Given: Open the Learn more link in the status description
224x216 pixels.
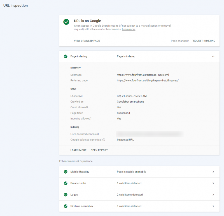Looking at the screenshot, I should coord(129,29).
